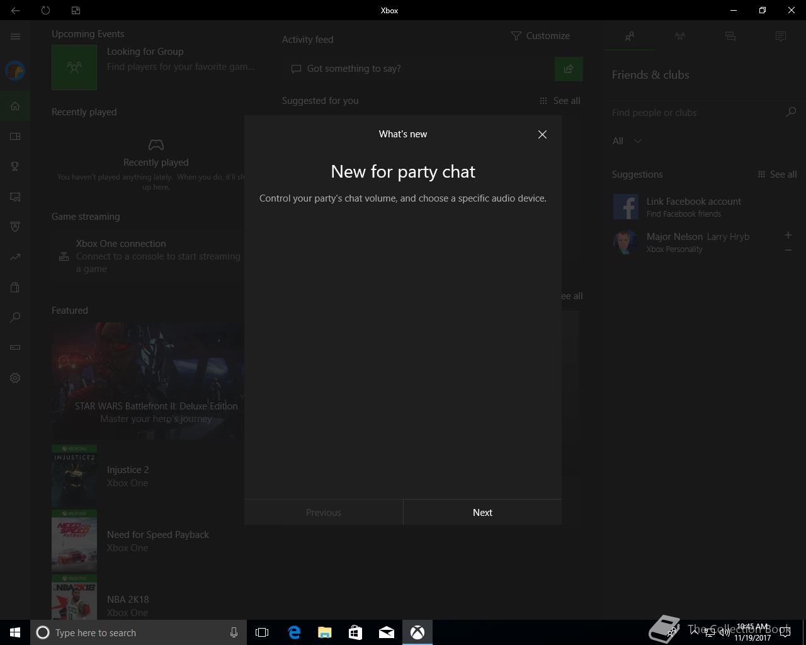Expand the All friends filter dropdown
Image resolution: width=806 pixels, height=645 pixels.
click(x=627, y=141)
